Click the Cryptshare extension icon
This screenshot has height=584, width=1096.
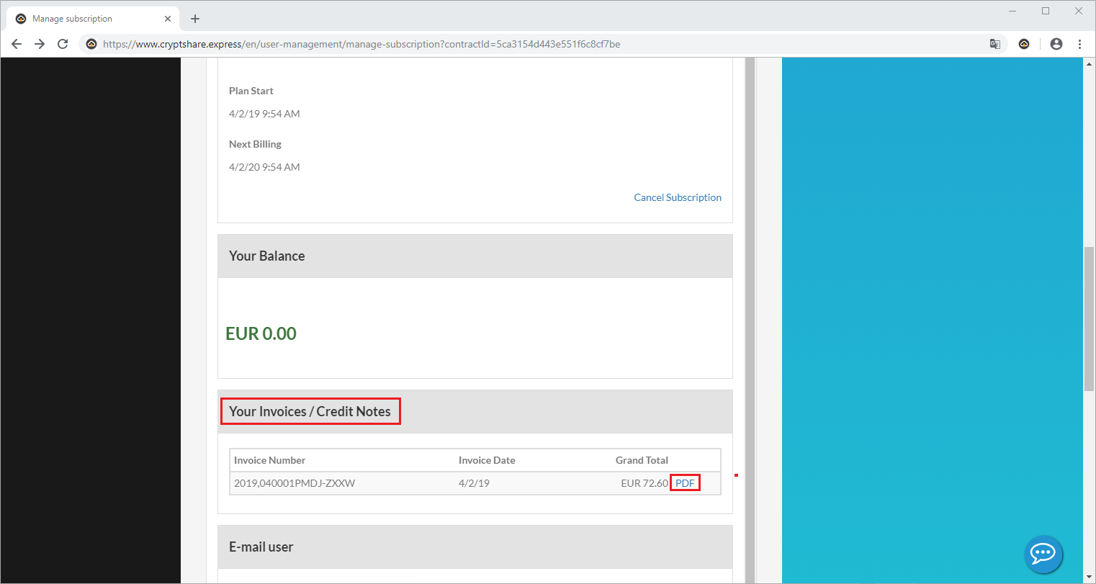(x=1024, y=44)
